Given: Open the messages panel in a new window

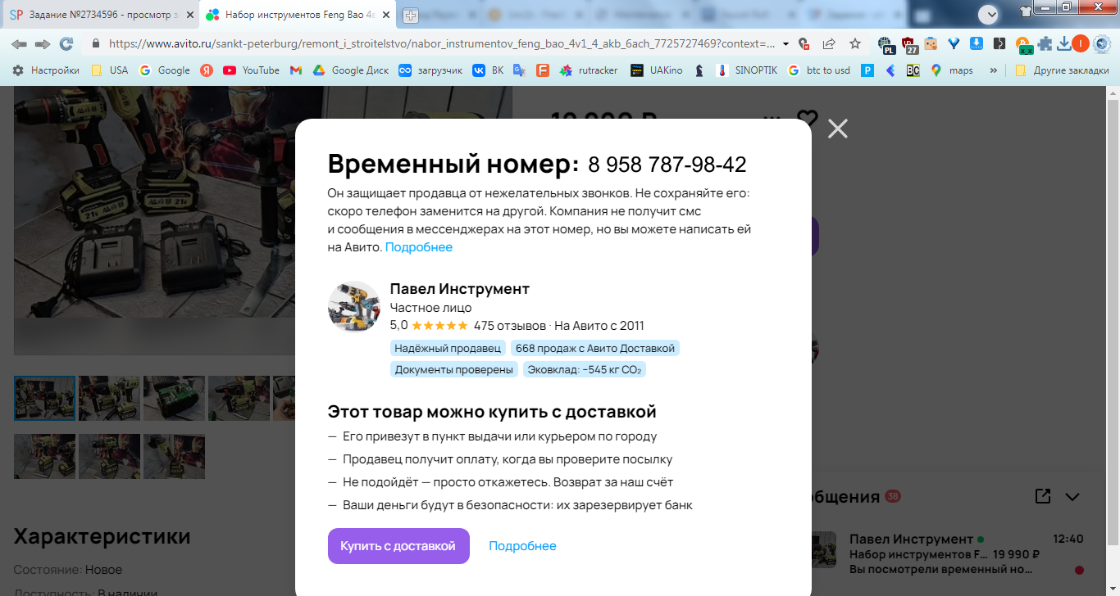Looking at the screenshot, I should tap(1042, 496).
